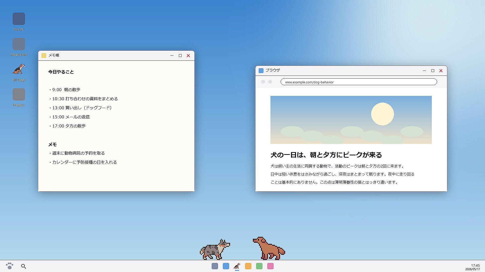Click the sunny sky article image
The height and width of the screenshot is (272, 485).
tap(351, 120)
